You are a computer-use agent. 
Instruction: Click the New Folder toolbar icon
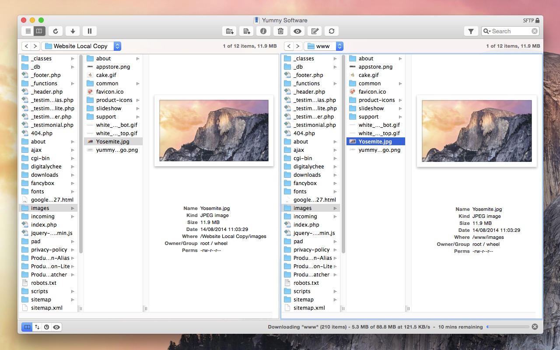coord(230,31)
